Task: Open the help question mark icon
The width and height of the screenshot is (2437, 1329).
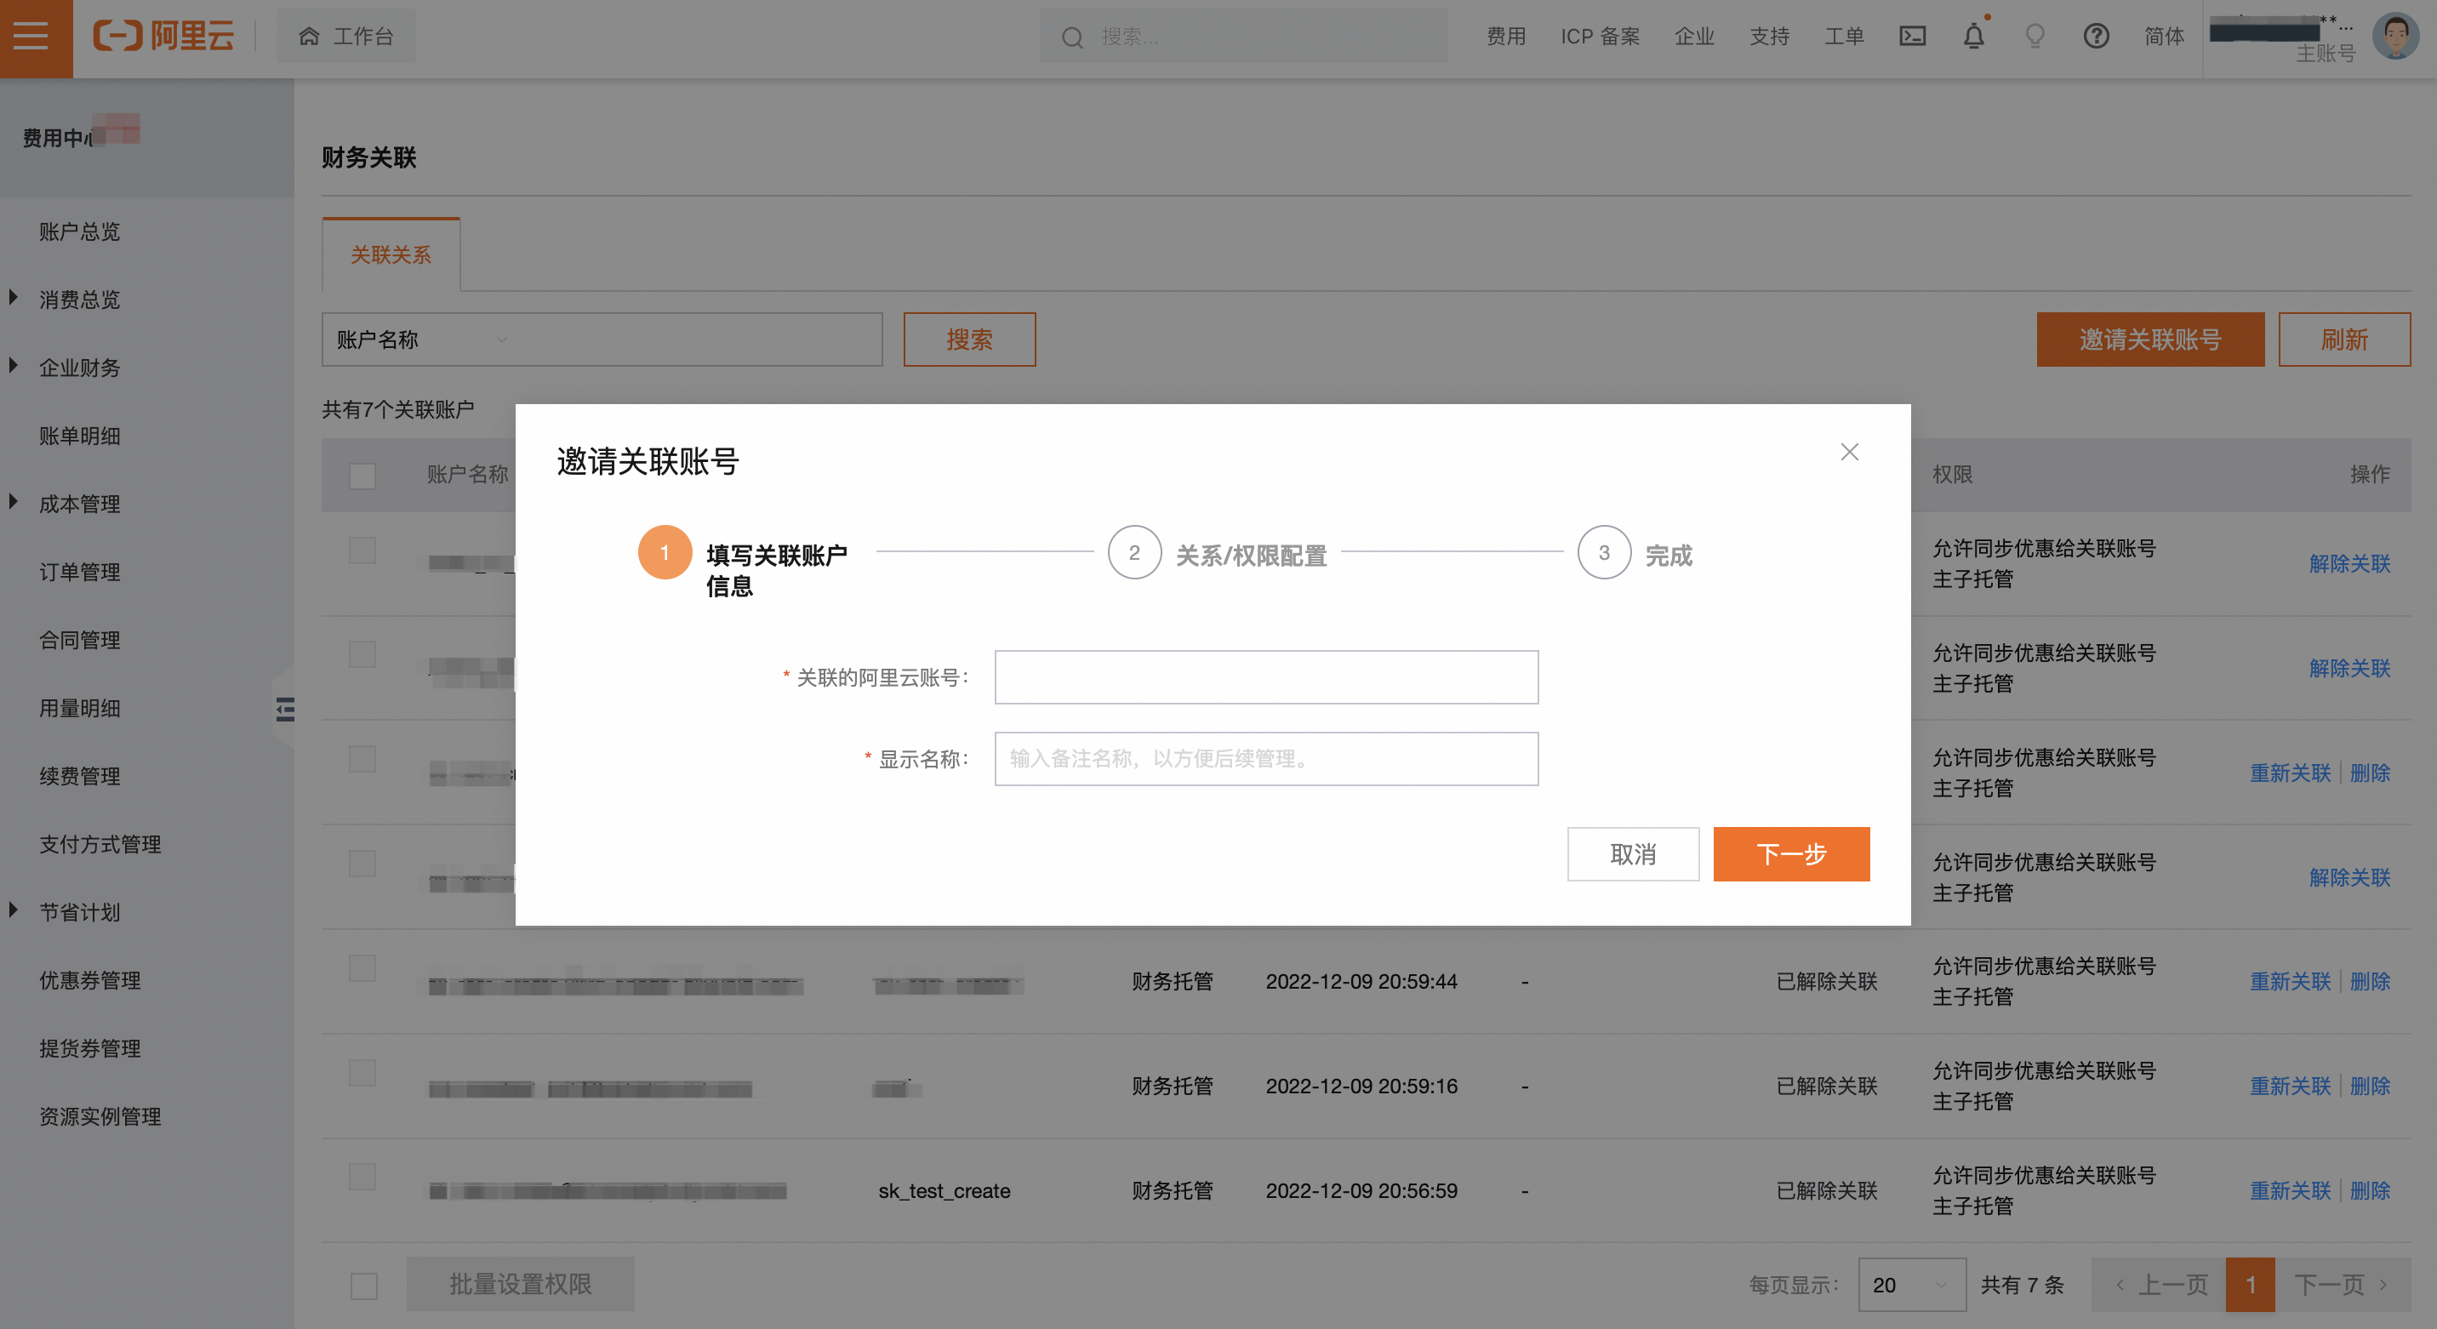Action: pyautogui.click(x=2096, y=37)
